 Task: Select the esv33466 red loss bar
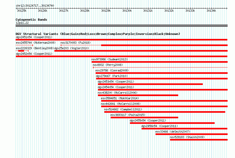pyautogui.click(x=191, y=134)
